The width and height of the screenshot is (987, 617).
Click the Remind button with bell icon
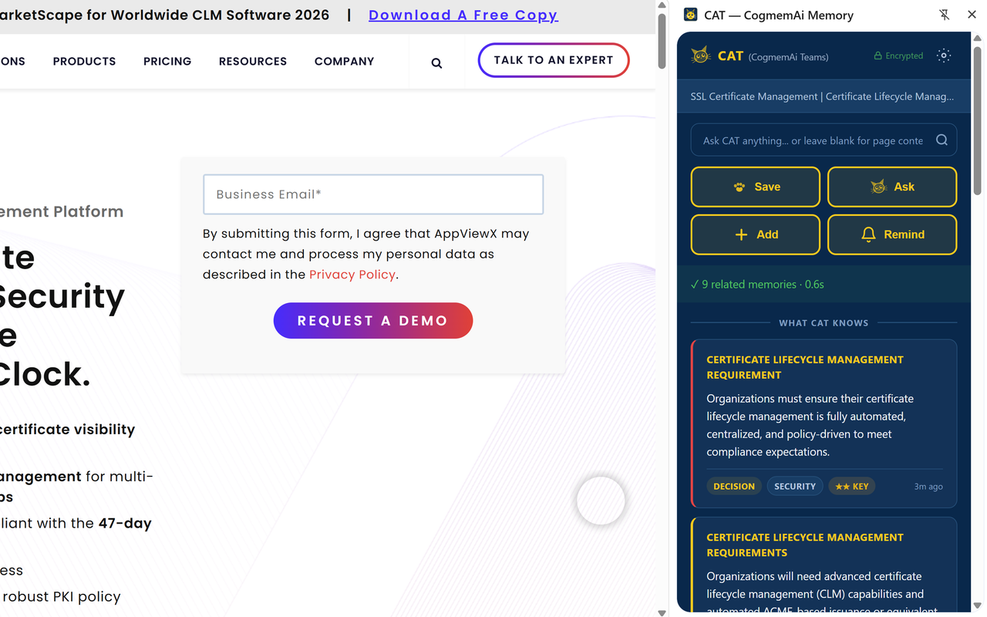coord(892,234)
